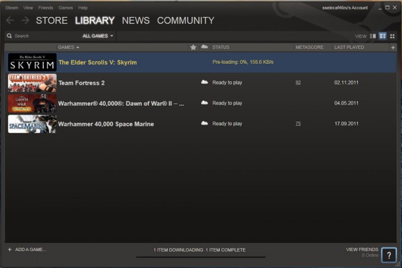Open downloads via 1 ITEM DOWNLOADING
This screenshot has width=402, height=268.
[178, 250]
